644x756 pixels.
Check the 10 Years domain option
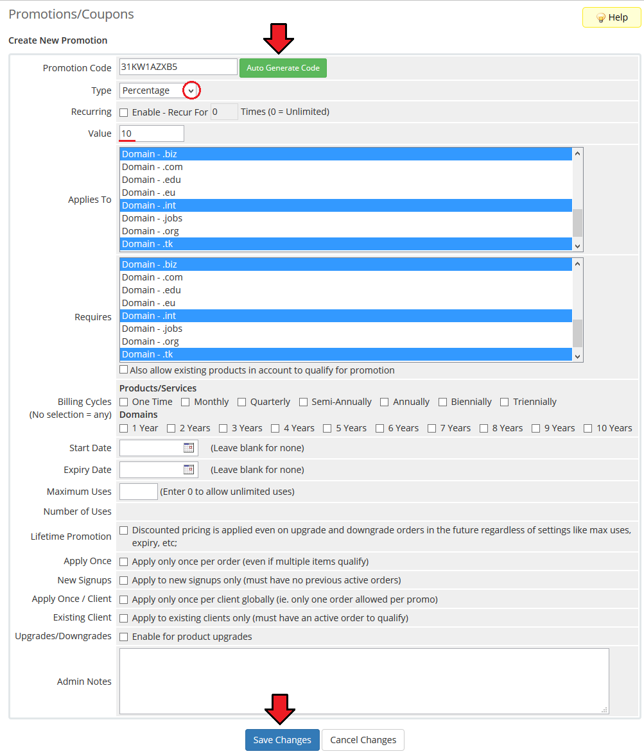click(588, 428)
